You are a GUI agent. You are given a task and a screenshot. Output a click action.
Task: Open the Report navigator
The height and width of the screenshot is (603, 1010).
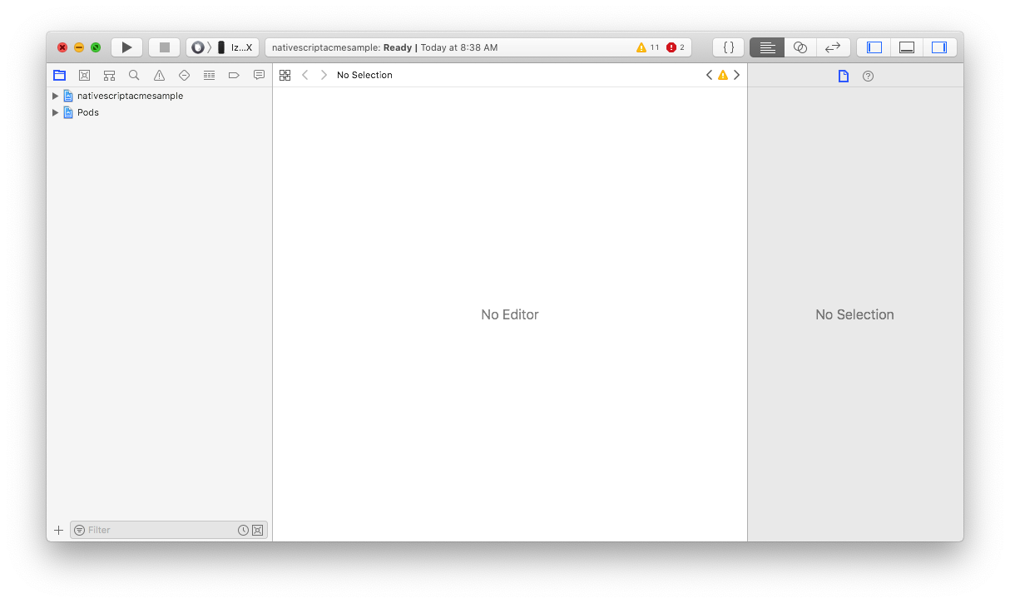259,75
